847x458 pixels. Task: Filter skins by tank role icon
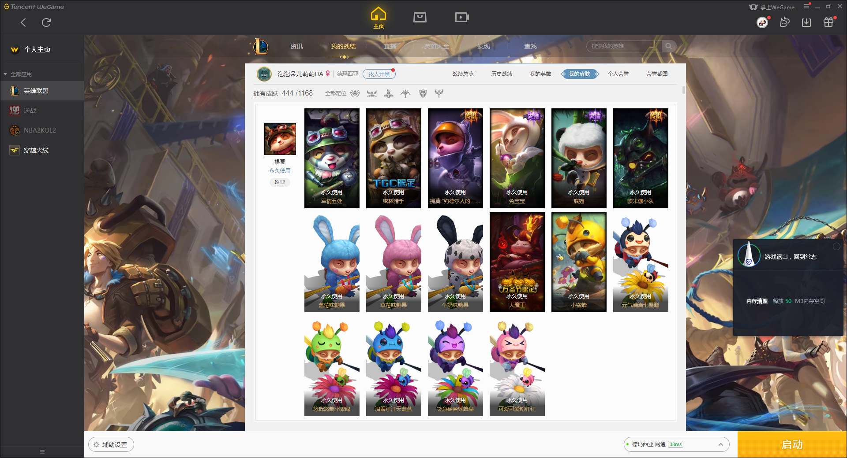point(423,93)
